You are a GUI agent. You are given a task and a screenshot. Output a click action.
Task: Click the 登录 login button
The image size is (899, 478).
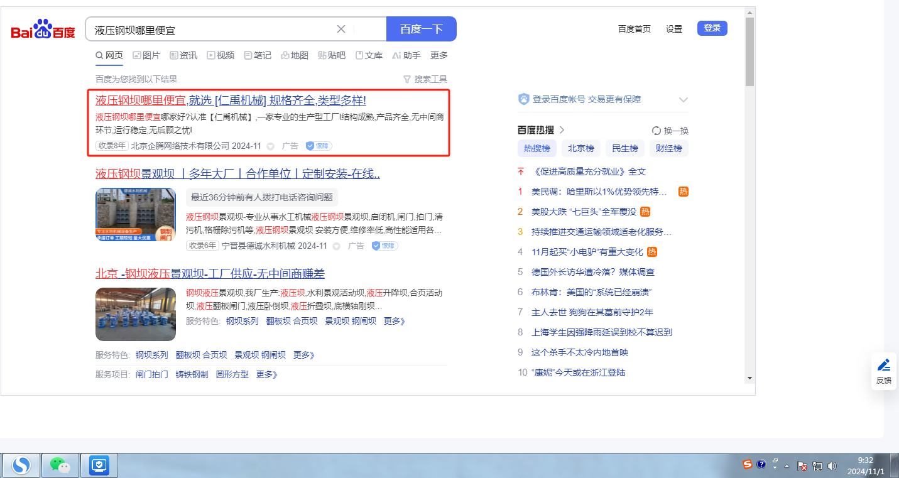point(712,28)
